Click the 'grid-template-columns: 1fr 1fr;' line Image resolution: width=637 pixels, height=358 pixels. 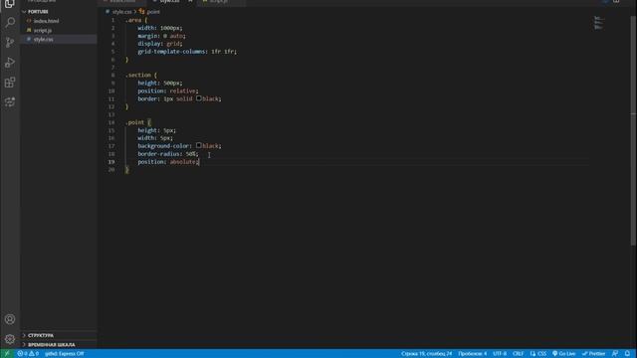pyautogui.click(x=187, y=52)
